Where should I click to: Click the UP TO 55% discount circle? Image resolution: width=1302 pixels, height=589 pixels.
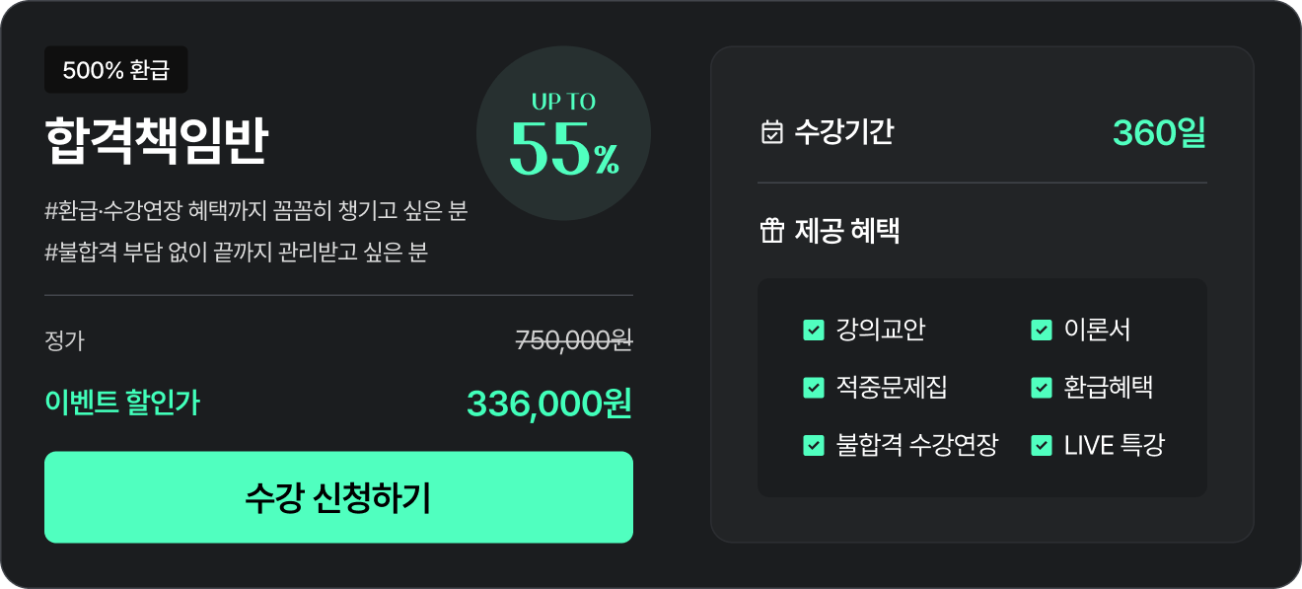tap(563, 133)
